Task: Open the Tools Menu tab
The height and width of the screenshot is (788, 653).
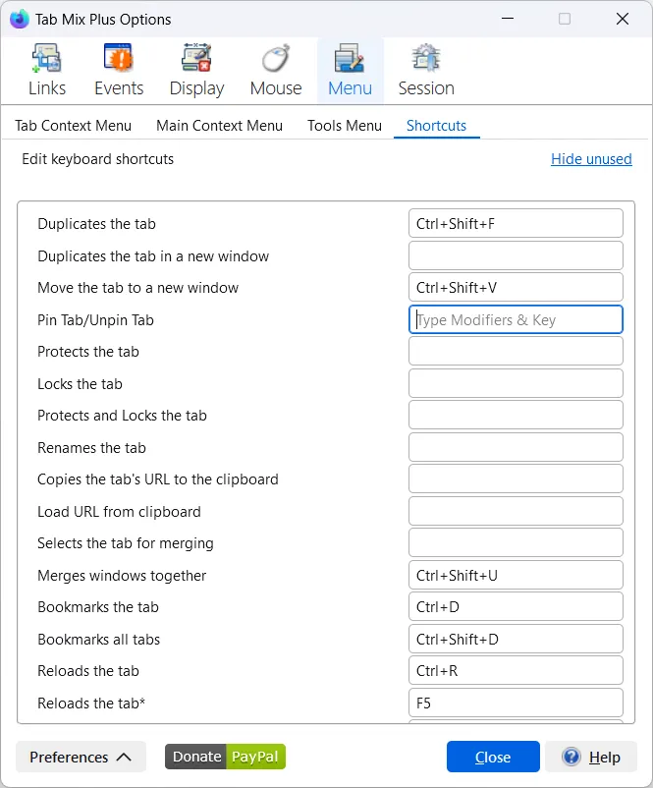Action: [344, 126]
